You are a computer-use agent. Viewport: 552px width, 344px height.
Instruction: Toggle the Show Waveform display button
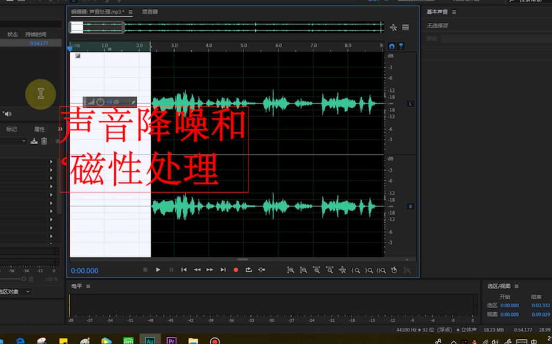[390, 46]
